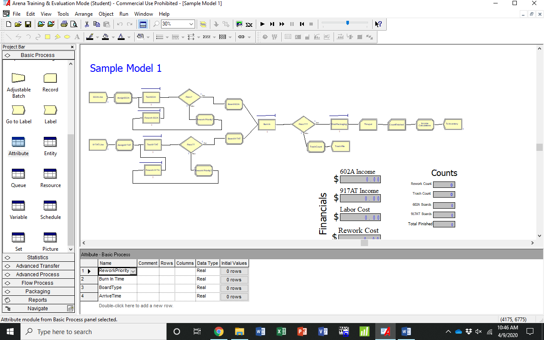Open the Tools menu

63,14
